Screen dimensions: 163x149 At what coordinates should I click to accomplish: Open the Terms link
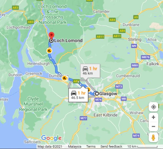[91, 147]
